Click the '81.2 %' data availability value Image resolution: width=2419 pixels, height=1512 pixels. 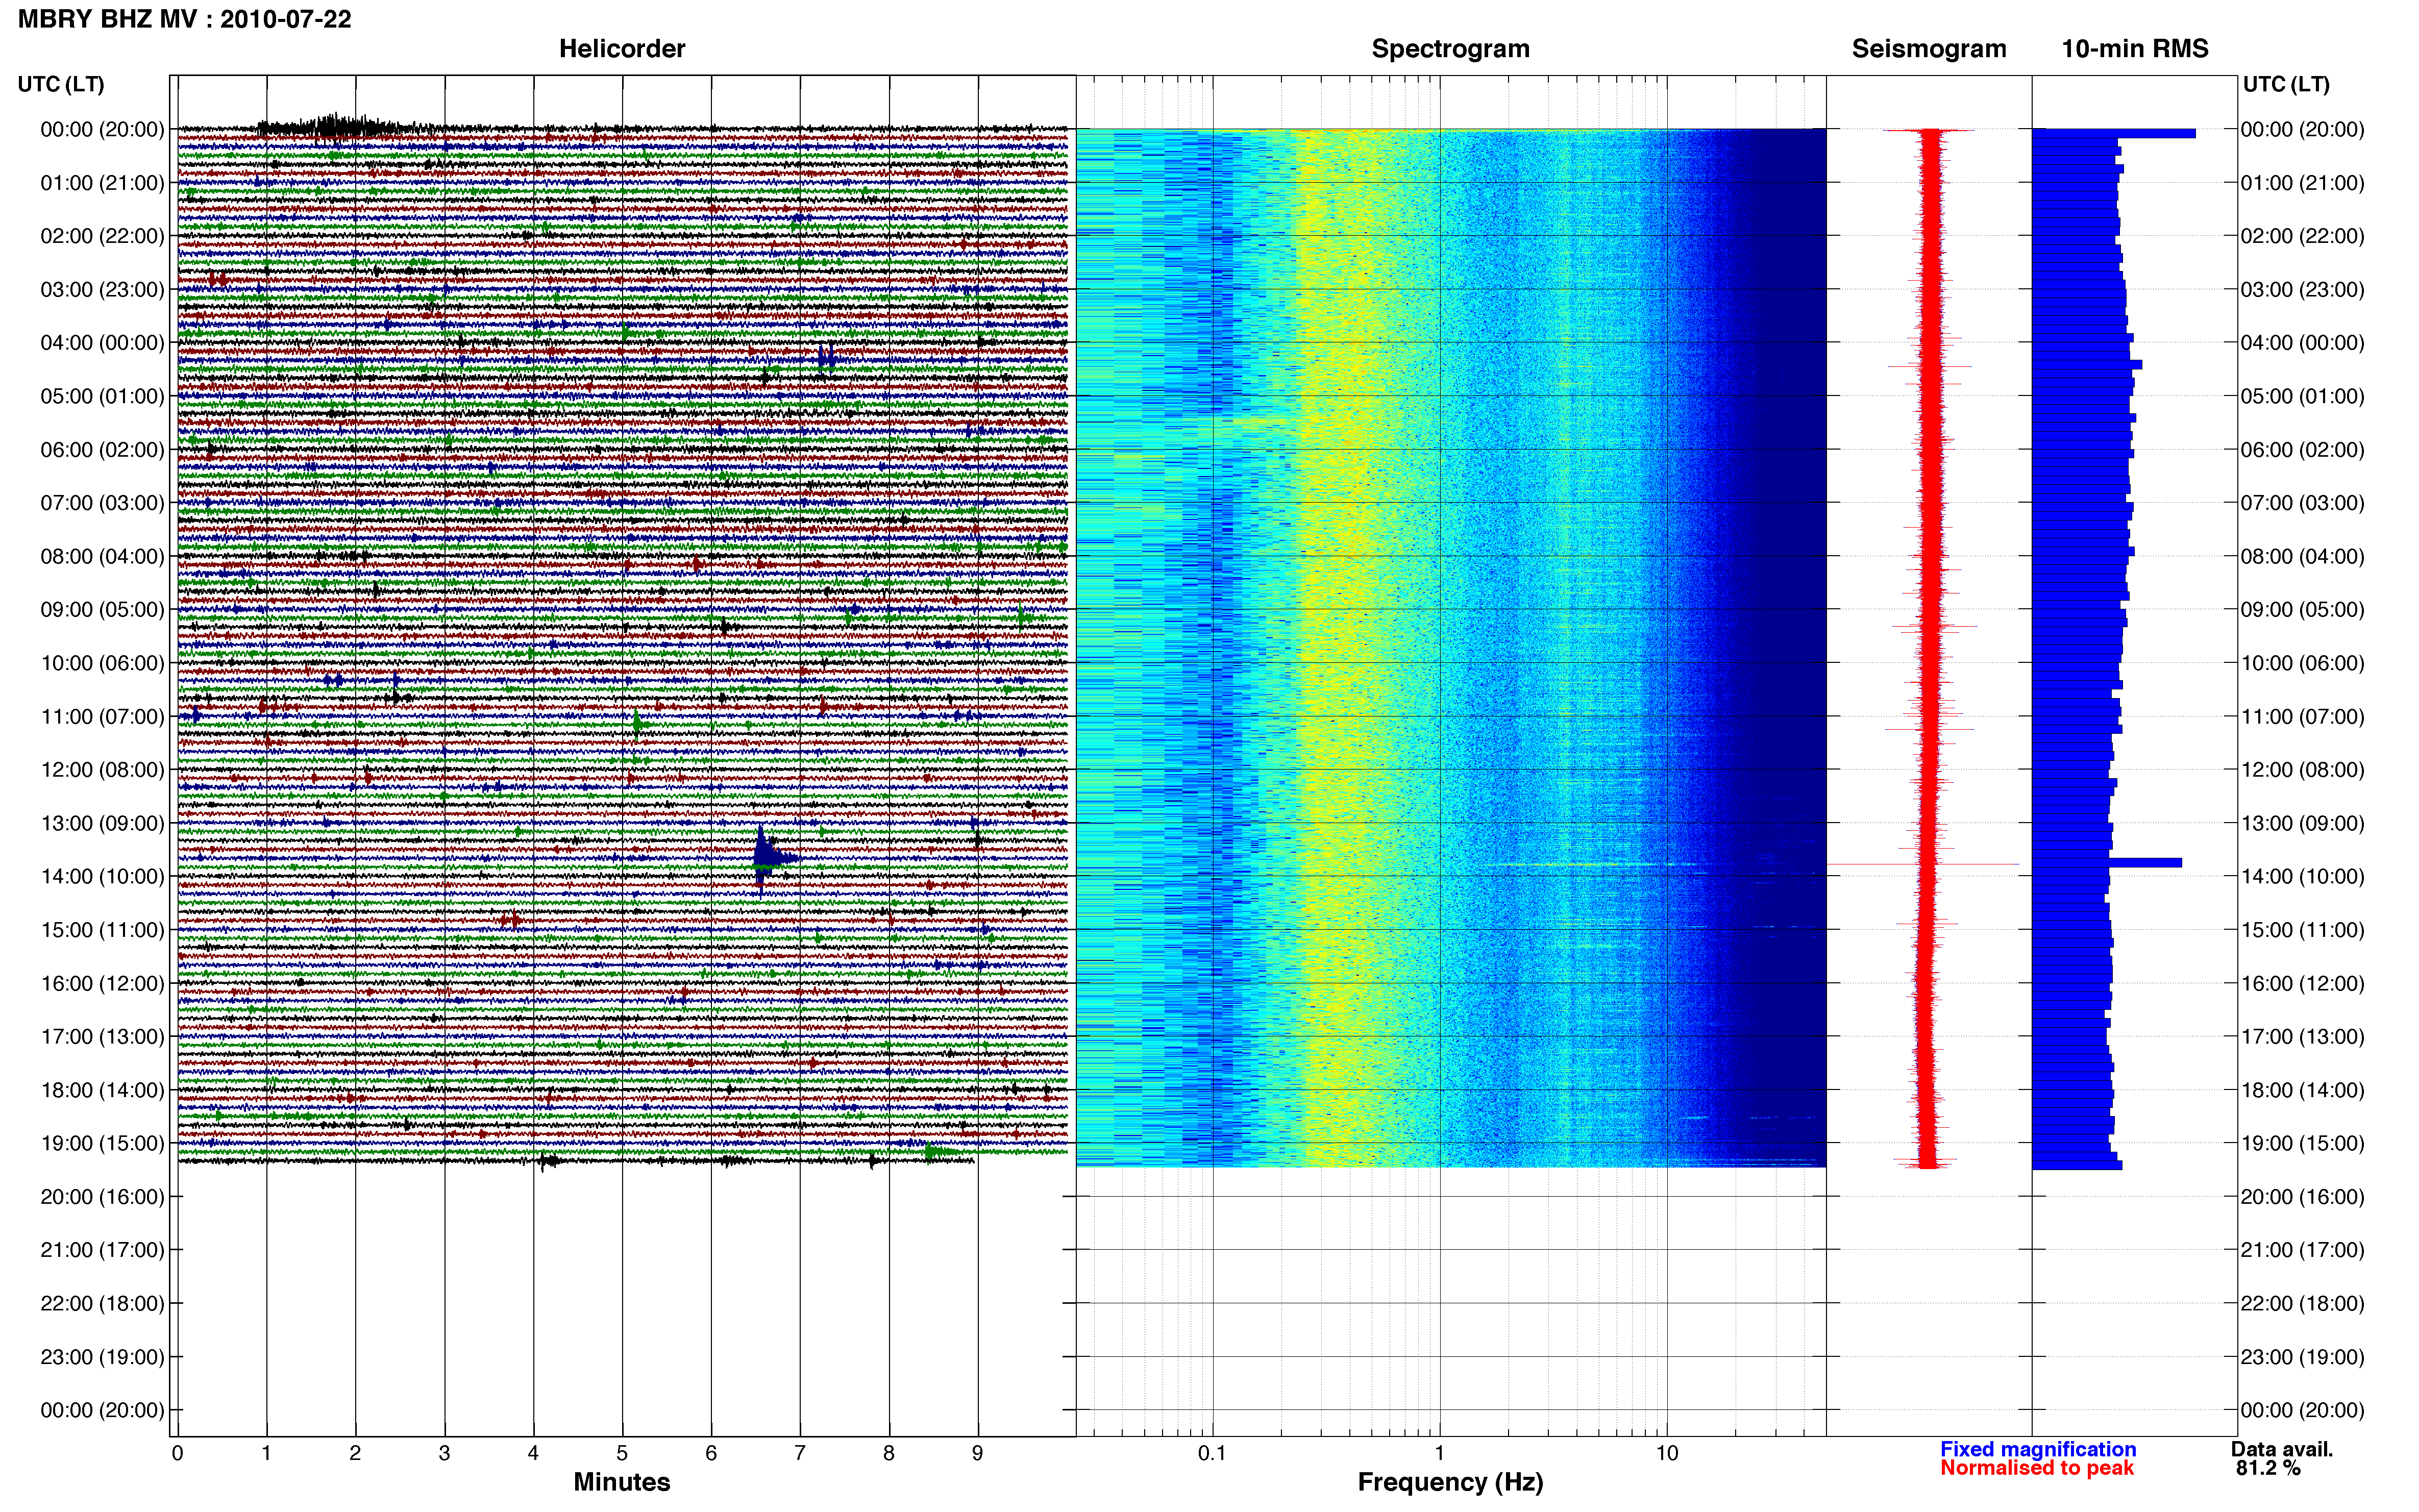coord(2268,1469)
